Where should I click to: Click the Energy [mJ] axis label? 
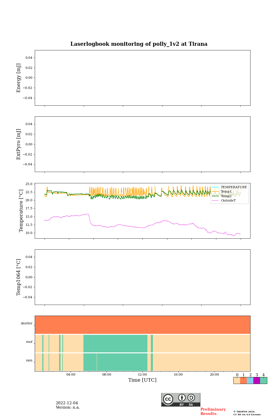tap(19, 78)
